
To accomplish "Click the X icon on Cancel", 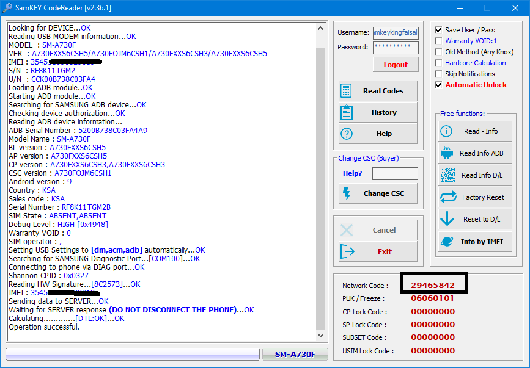I will click(x=347, y=230).
